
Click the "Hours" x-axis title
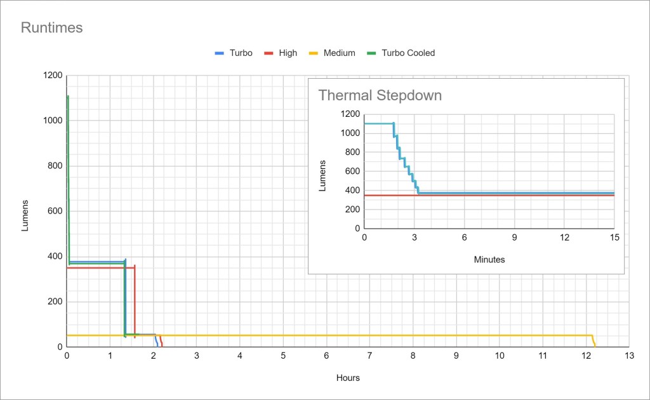[348, 378]
